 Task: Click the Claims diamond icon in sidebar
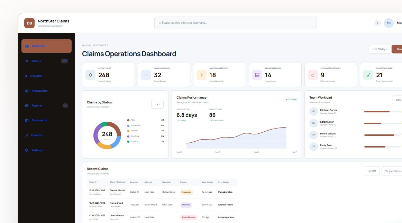[27, 61]
